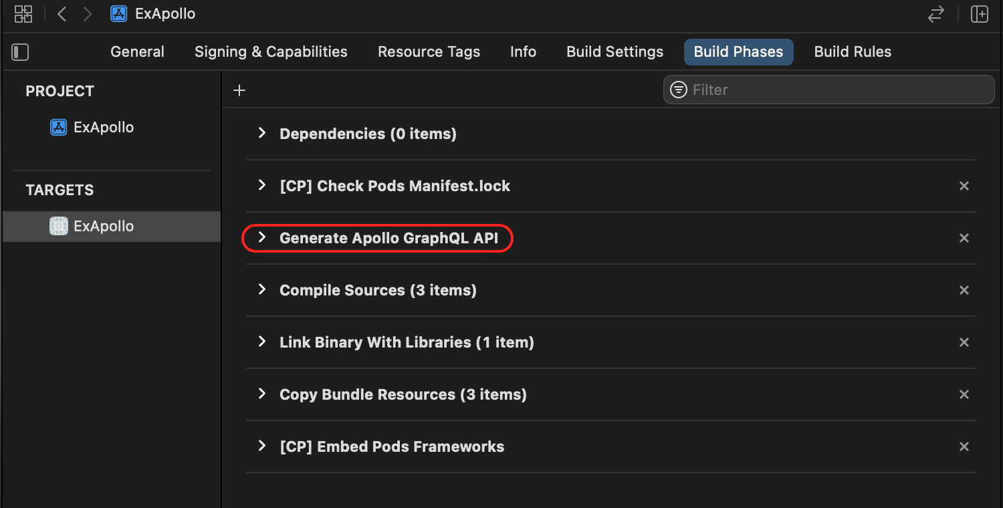Delete the Copy Bundle Resources phase
Screen dimensions: 1003x508
[964, 394]
